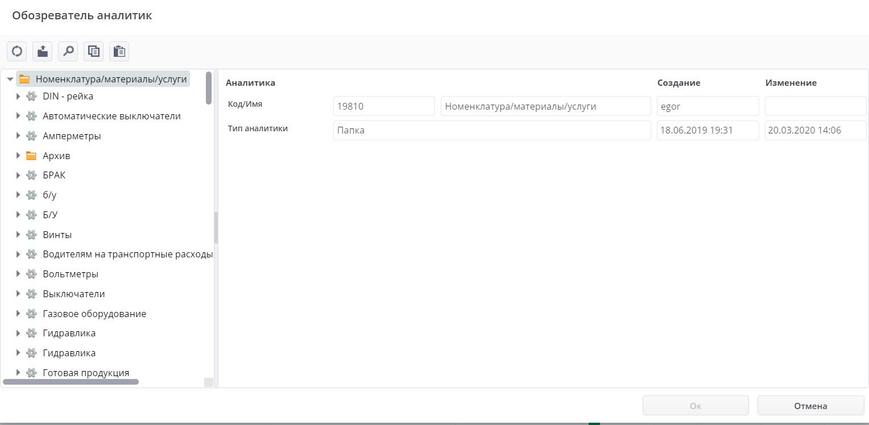Screen dimensions: 869x425
Task: Click the code field containing 19810
Action: click(x=384, y=106)
